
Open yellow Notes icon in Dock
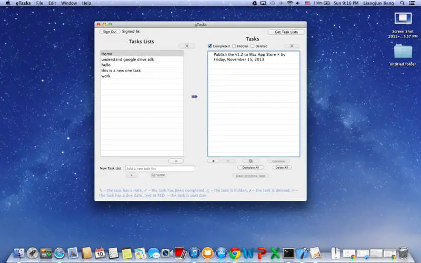click(127, 253)
